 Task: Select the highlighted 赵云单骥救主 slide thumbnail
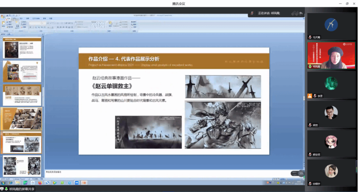click(x=22, y=143)
